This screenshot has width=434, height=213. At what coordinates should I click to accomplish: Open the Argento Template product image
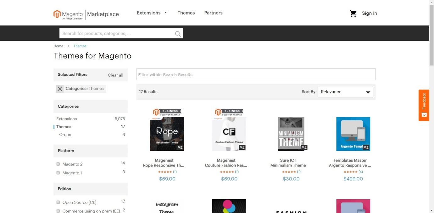[x=353, y=134]
